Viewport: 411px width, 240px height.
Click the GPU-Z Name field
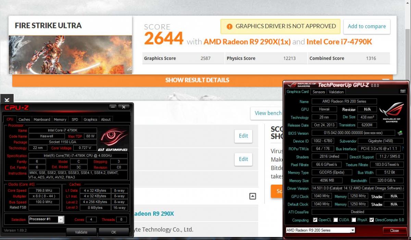[344, 102]
